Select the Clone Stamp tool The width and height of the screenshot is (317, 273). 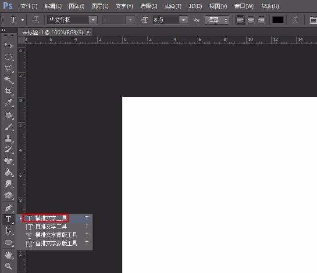click(x=8, y=138)
